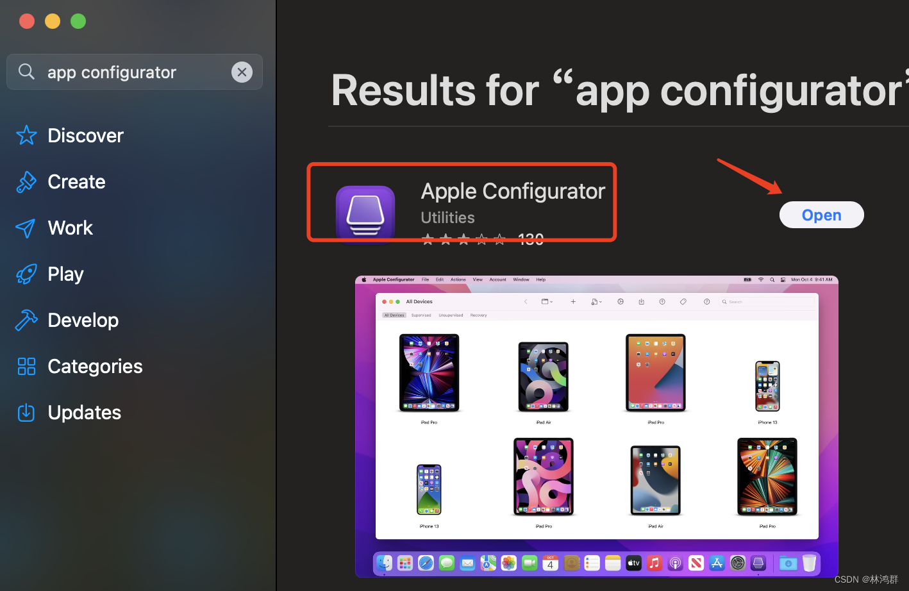Viewport: 909px width, 591px height.
Task: Click the red close window button
Action: (x=27, y=21)
